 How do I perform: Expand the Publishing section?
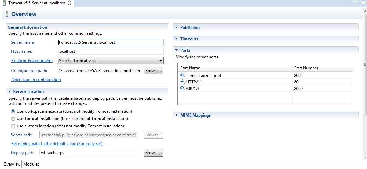[177, 28]
